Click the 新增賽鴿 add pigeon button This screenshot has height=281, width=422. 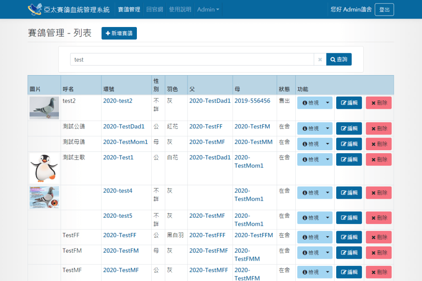[119, 33]
